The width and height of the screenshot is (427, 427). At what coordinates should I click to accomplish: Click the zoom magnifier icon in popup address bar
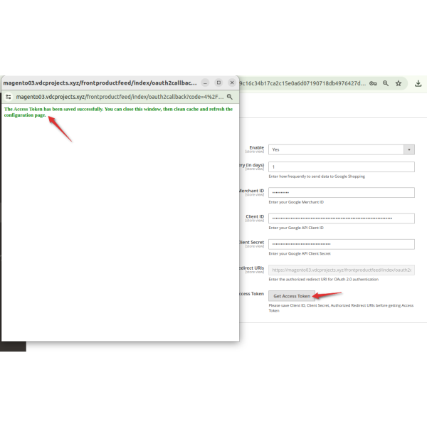pyautogui.click(x=230, y=96)
